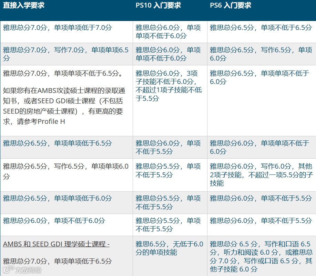Select cell 雅思总分6.5分，单项不低于6.5分
The image size is (316, 276).
(x=262, y=32)
